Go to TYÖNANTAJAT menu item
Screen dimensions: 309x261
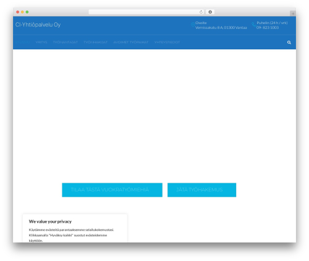(66, 42)
